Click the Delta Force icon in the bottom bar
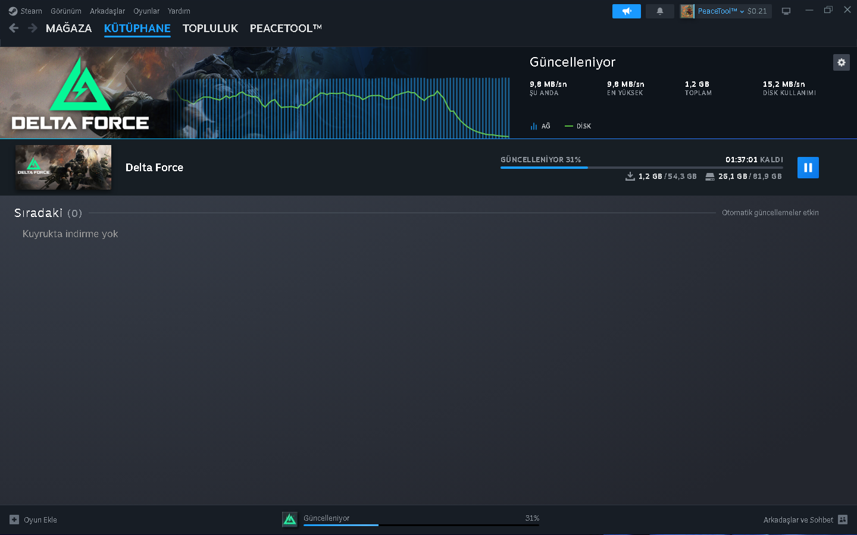The width and height of the screenshot is (857, 535). [x=290, y=520]
